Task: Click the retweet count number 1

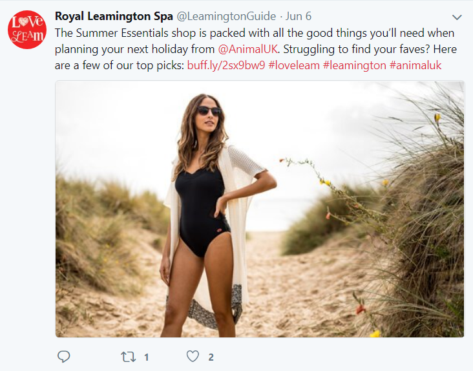Action: pos(147,357)
